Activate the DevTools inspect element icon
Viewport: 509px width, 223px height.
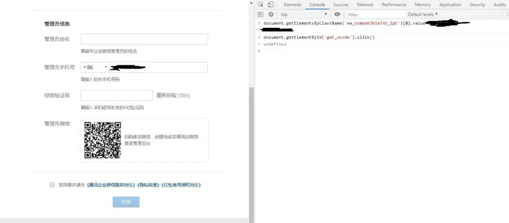(x=261, y=5)
